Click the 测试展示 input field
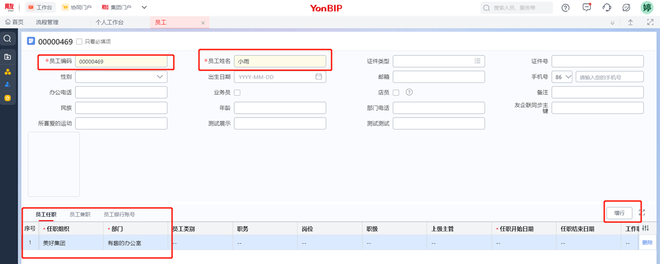 click(280, 124)
